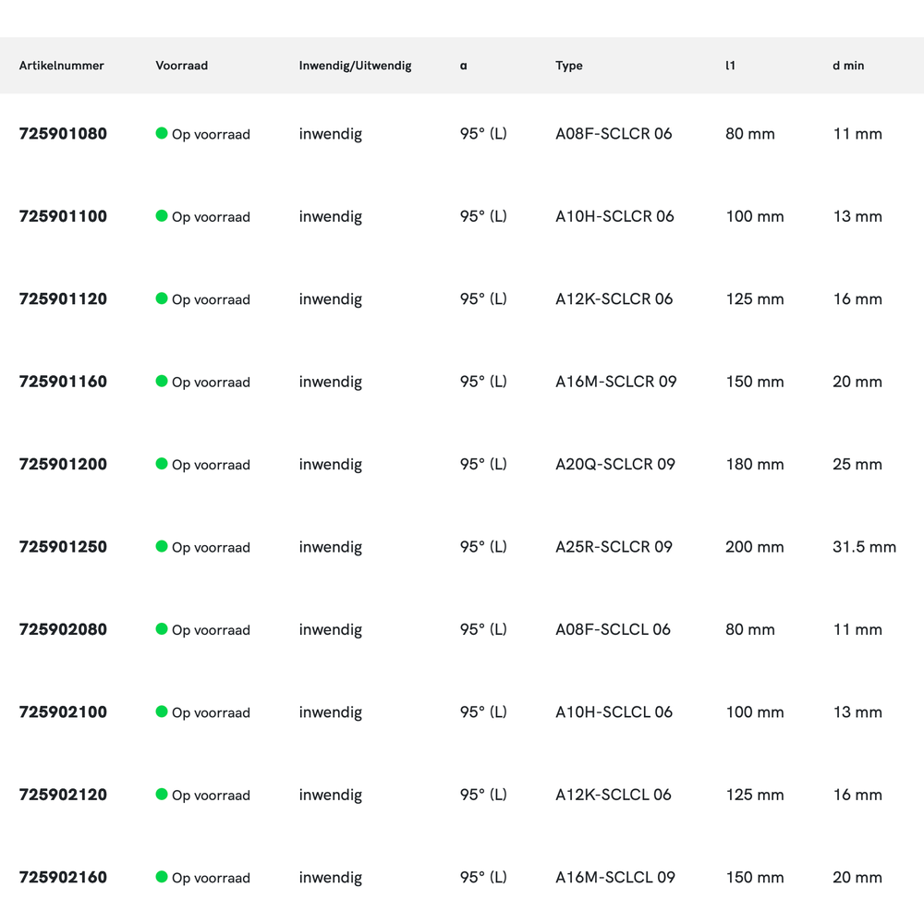Click type A08F-SCLCL 06 entry
This screenshot has width=924, height=924.
pyautogui.click(x=613, y=629)
